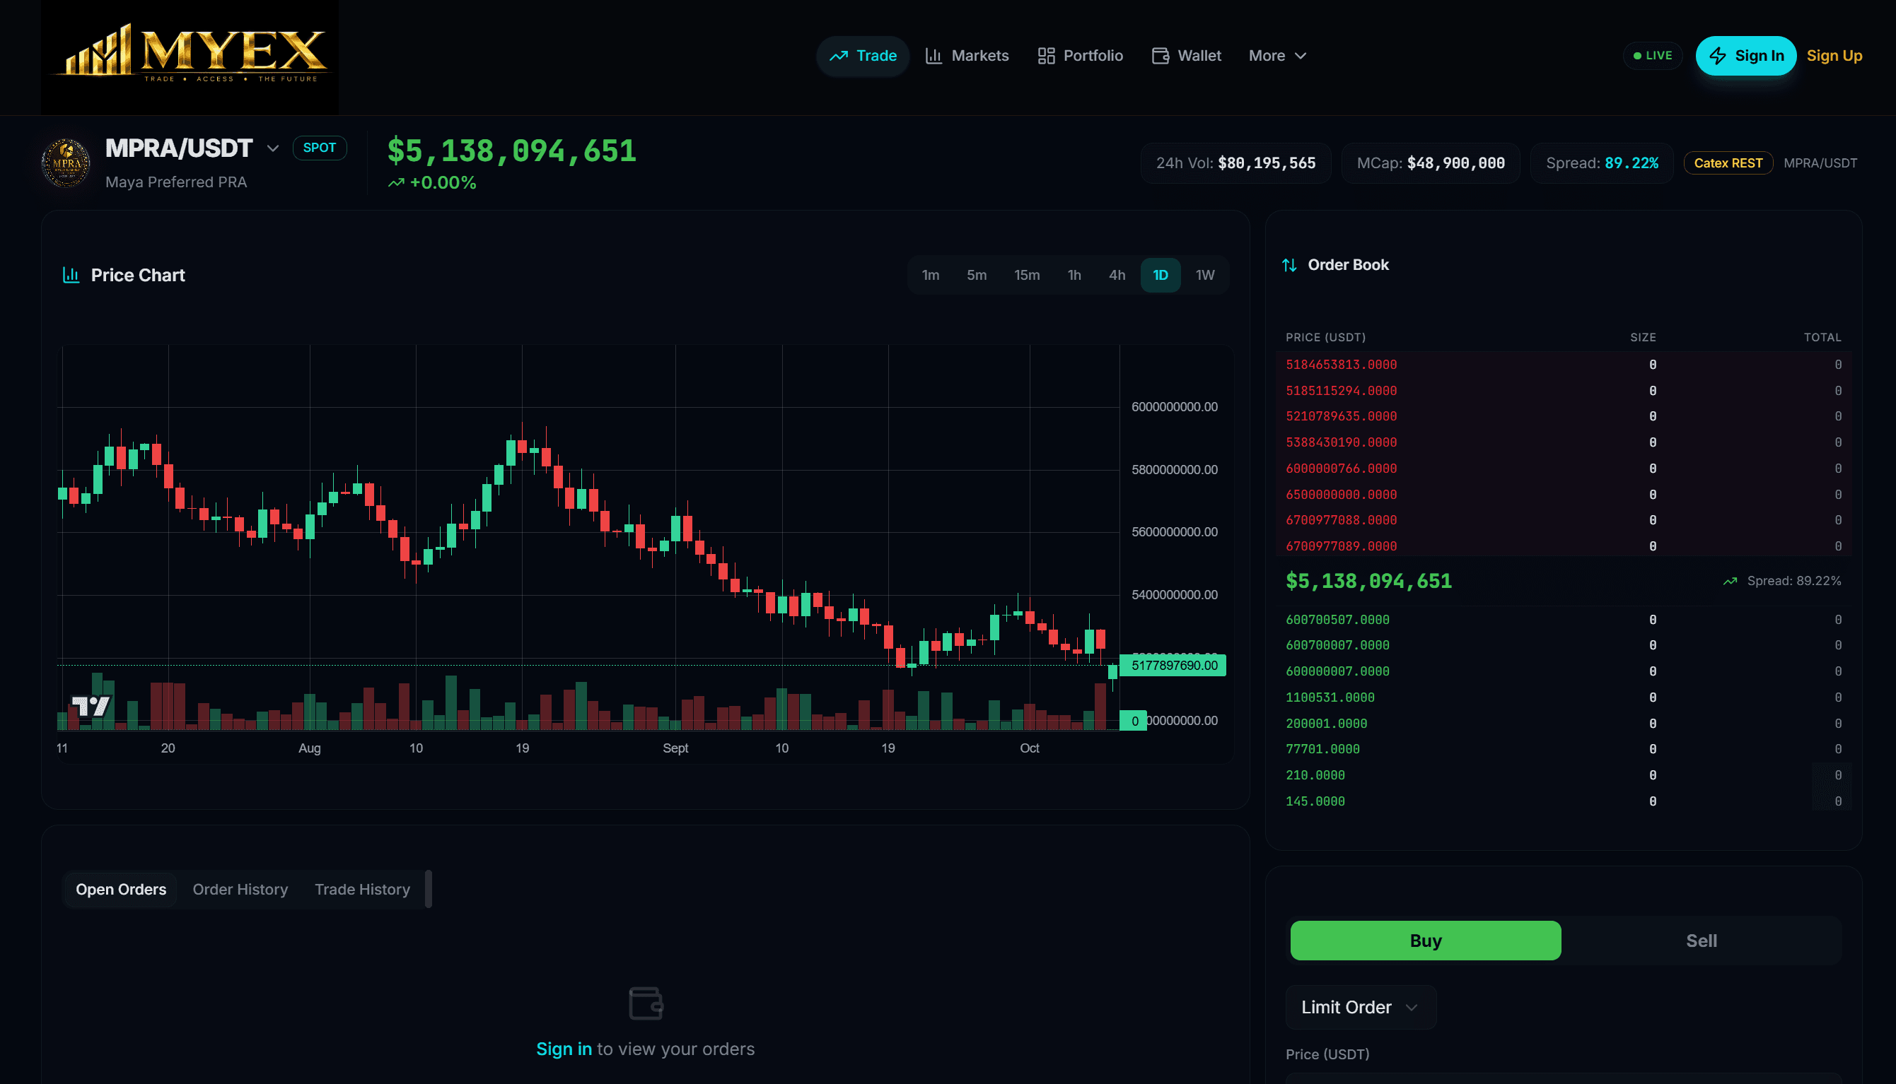Viewport: 1896px width, 1084px height.
Task: Click the SPOT badge
Action: click(320, 148)
